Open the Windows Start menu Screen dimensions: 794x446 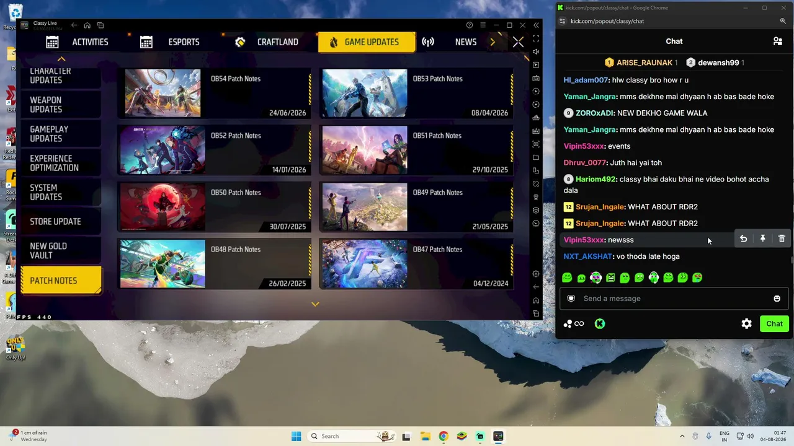[296, 436]
